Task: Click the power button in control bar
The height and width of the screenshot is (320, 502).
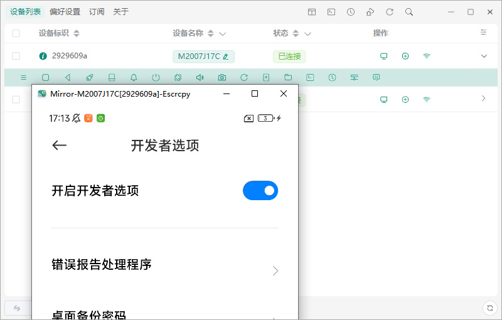Action: coord(156,77)
